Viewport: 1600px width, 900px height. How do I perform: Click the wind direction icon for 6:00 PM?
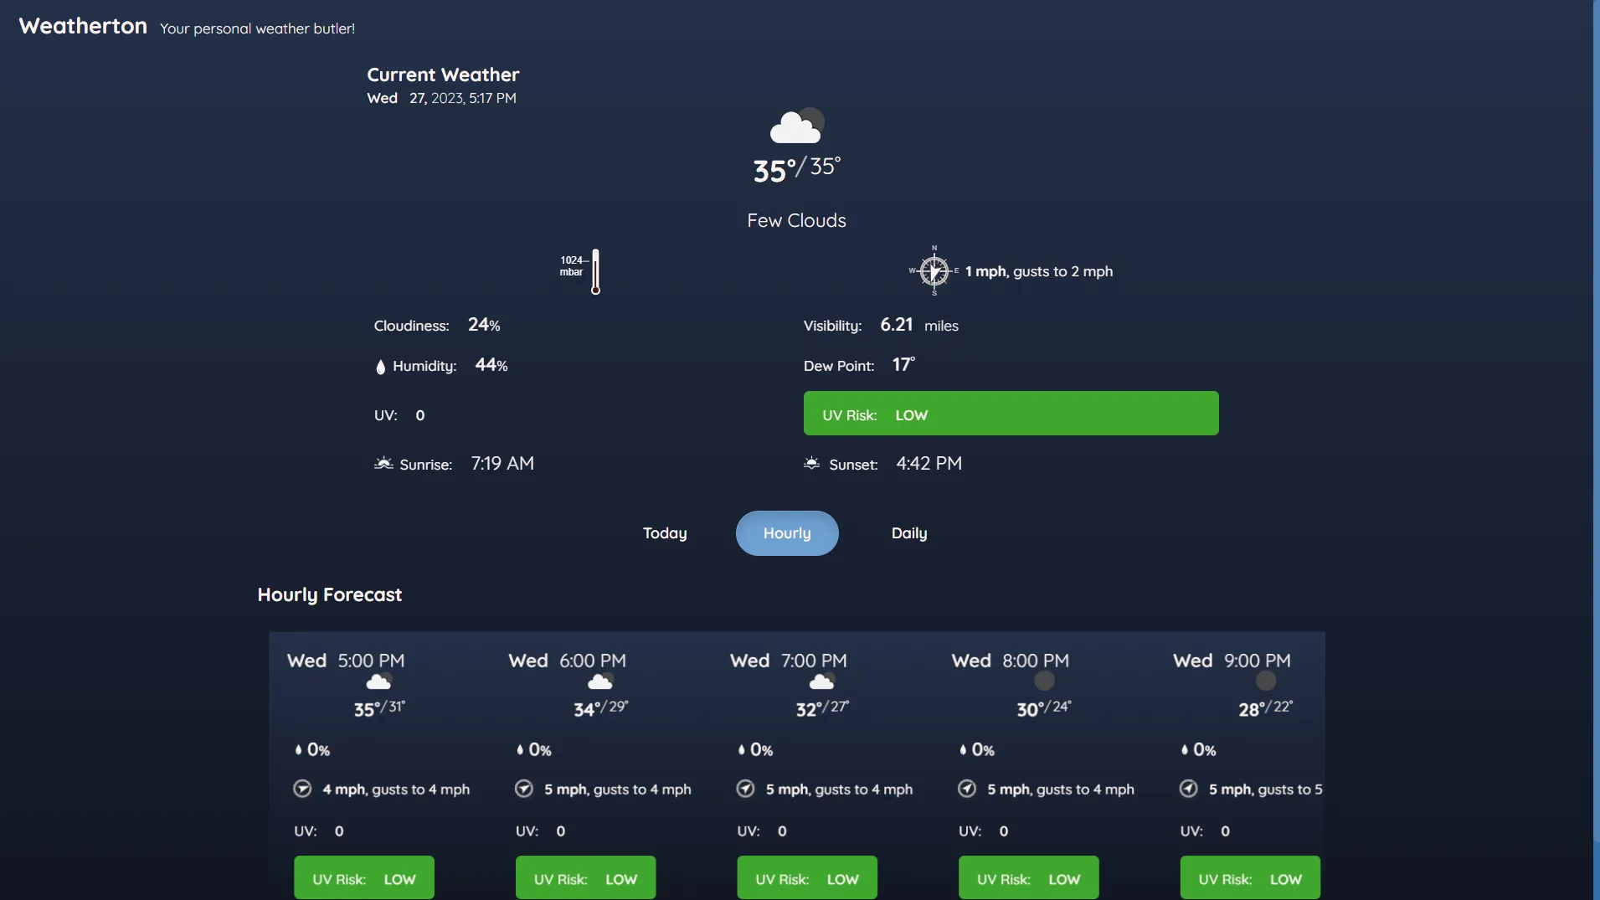(x=523, y=789)
